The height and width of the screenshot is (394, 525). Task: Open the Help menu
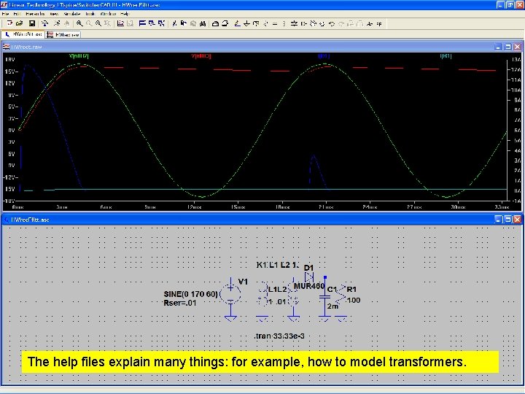(x=125, y=14)
